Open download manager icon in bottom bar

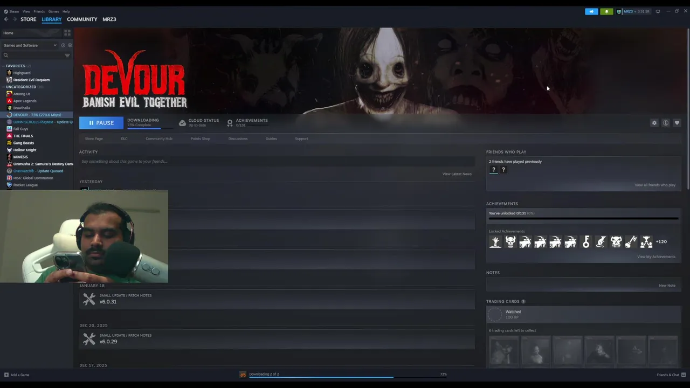[x=243, y=375]
